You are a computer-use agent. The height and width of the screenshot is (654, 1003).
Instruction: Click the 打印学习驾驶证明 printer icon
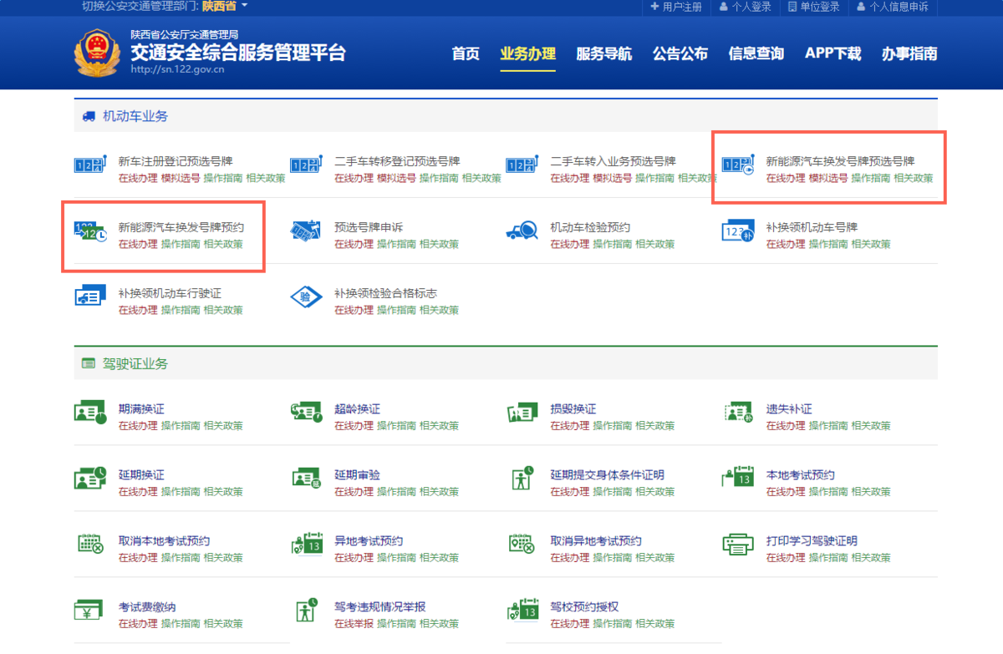(x=738, y=545)
